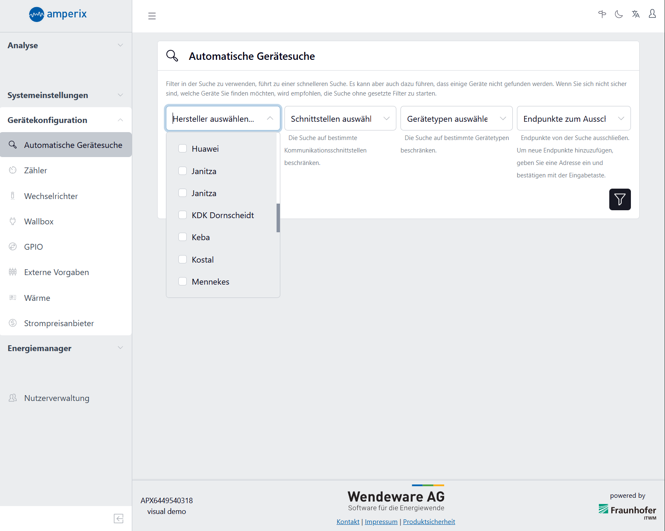The height and width of the screenshot is (531, 665).
Task: Click the signpost icon in header
Action: 602,15
